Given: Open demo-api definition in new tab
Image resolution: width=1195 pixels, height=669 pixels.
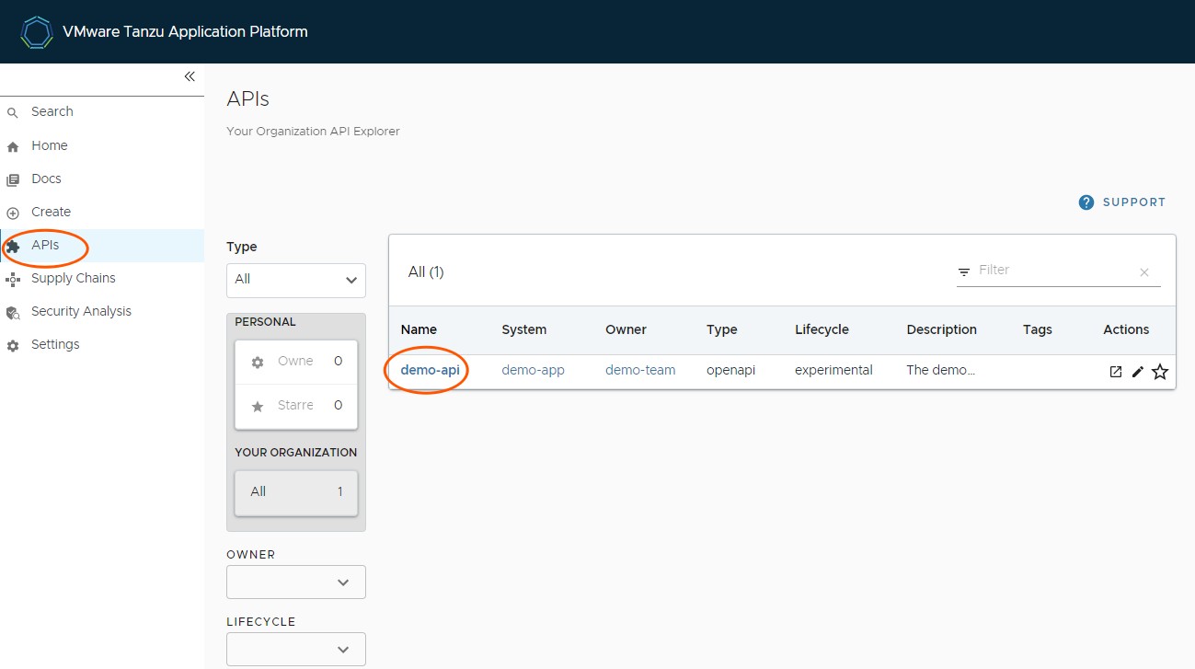Looking at the screenshot, I should [x=1114, y=371].
